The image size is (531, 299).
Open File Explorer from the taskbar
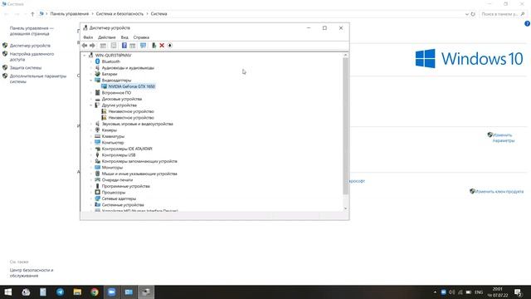tap(77, 292)
